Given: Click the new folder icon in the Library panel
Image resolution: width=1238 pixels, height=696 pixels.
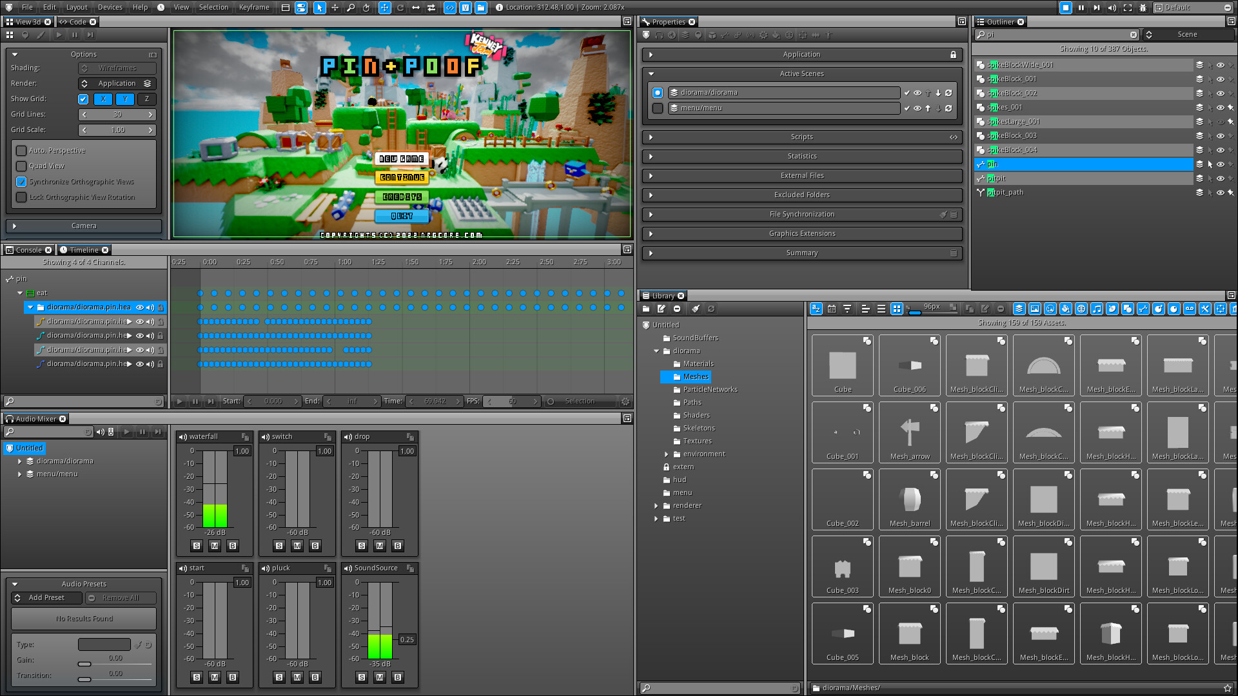Looking at the screenshot, I should coord(646,309).
